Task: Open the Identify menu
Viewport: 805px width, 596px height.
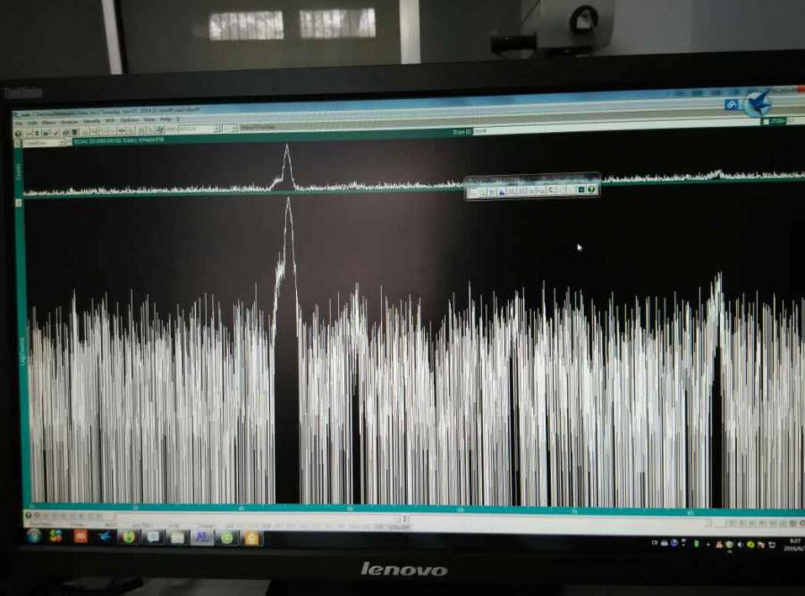Action: (x=91, y=121)
